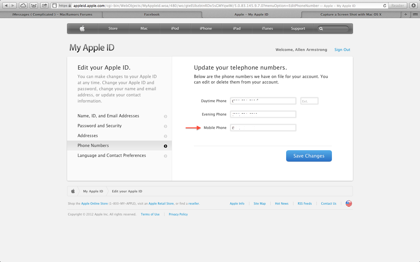This screenshot has height=262, width=420.
Task: Select Apple – My Apple ID tab
Action: [x=251, y=15]
